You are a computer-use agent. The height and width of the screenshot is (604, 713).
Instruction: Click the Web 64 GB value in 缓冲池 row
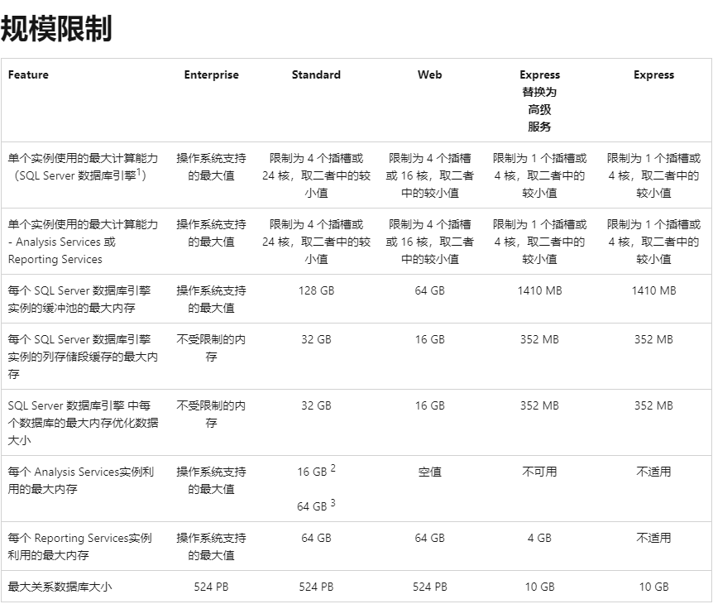pos(430,290)
